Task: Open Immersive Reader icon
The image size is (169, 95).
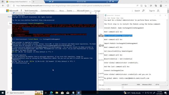Action: pos(142,6)
